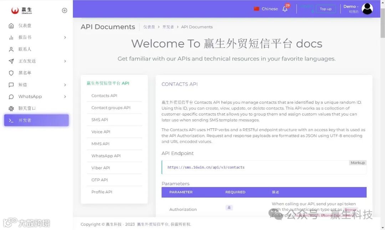Open notifications bell with 29 badge
The image size is (385, 230).
(285, 8)
